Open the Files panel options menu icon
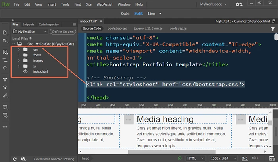The image size is (278, 162). [x=74, y=25]
